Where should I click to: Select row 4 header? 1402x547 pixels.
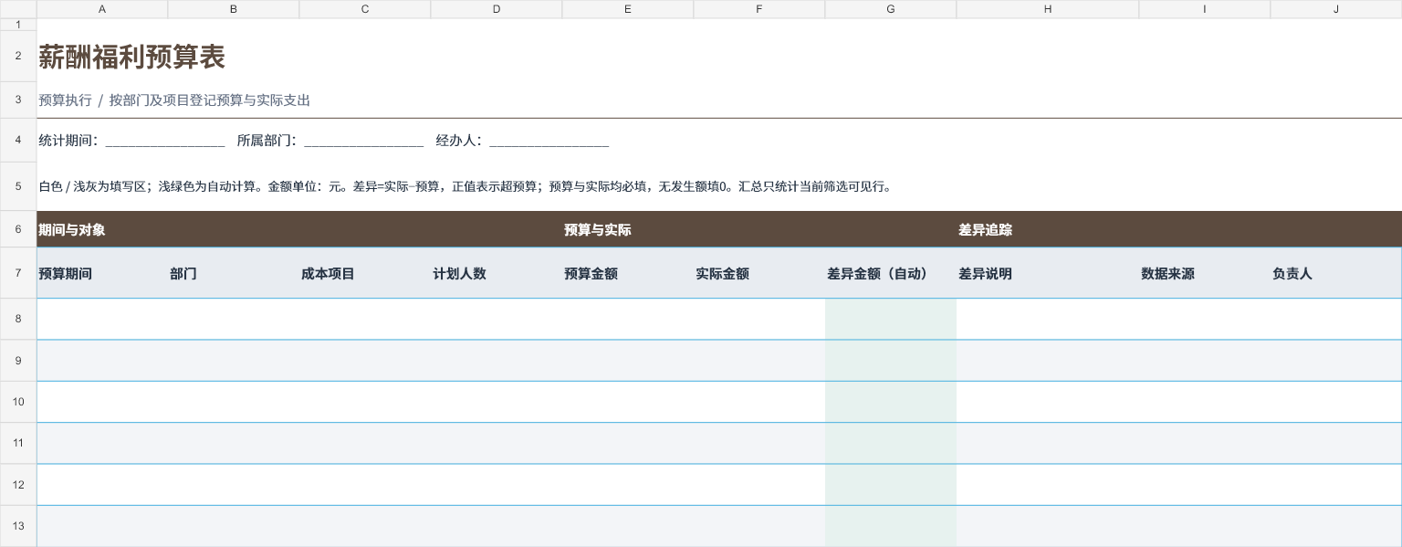pyautogui.click(x=18, y=141)
